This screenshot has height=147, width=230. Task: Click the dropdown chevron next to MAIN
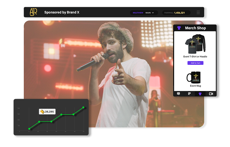(153, 13)
